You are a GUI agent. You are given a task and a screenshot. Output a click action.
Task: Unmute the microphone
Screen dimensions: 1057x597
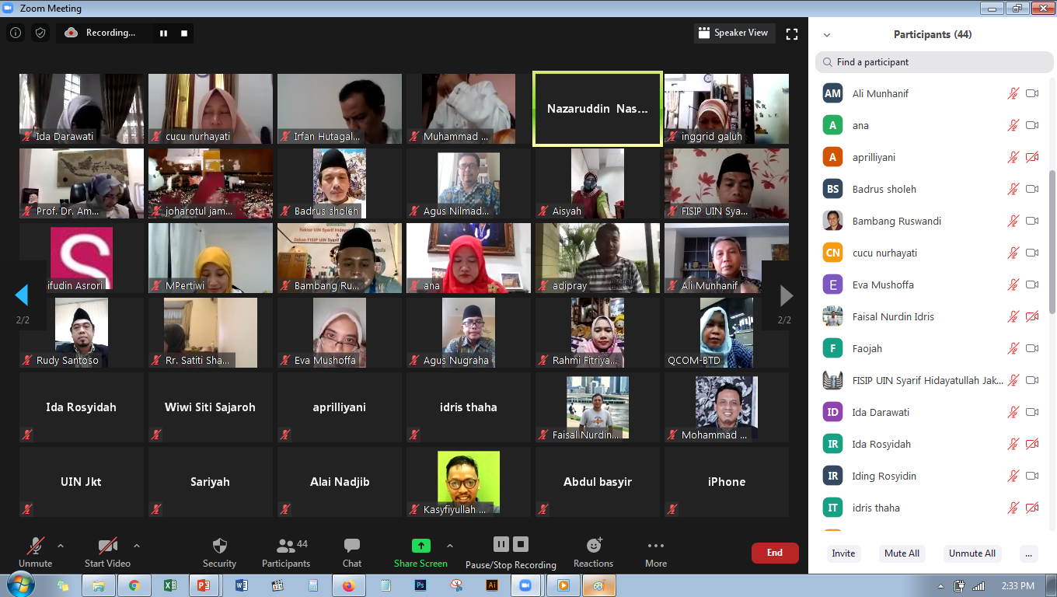(36, 546)
